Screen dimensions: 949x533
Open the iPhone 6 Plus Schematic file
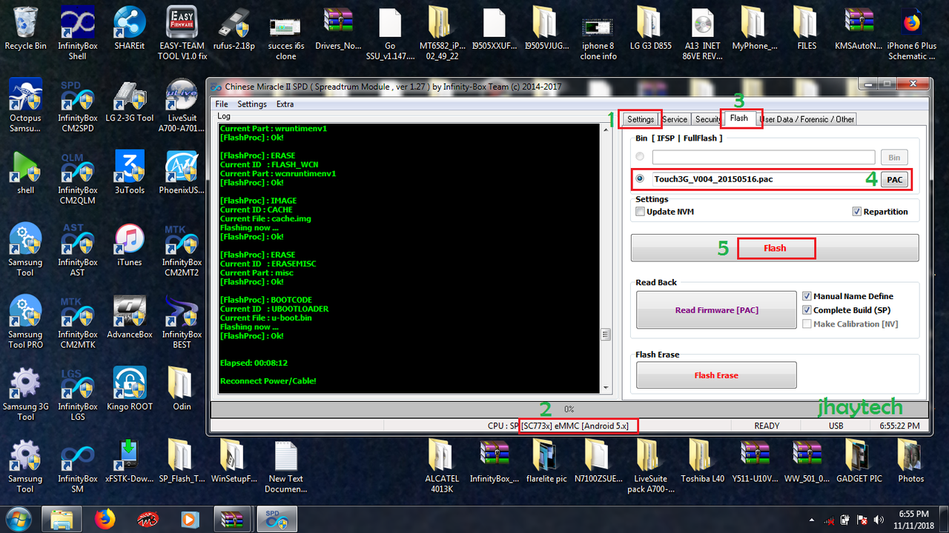pos(911,34)
